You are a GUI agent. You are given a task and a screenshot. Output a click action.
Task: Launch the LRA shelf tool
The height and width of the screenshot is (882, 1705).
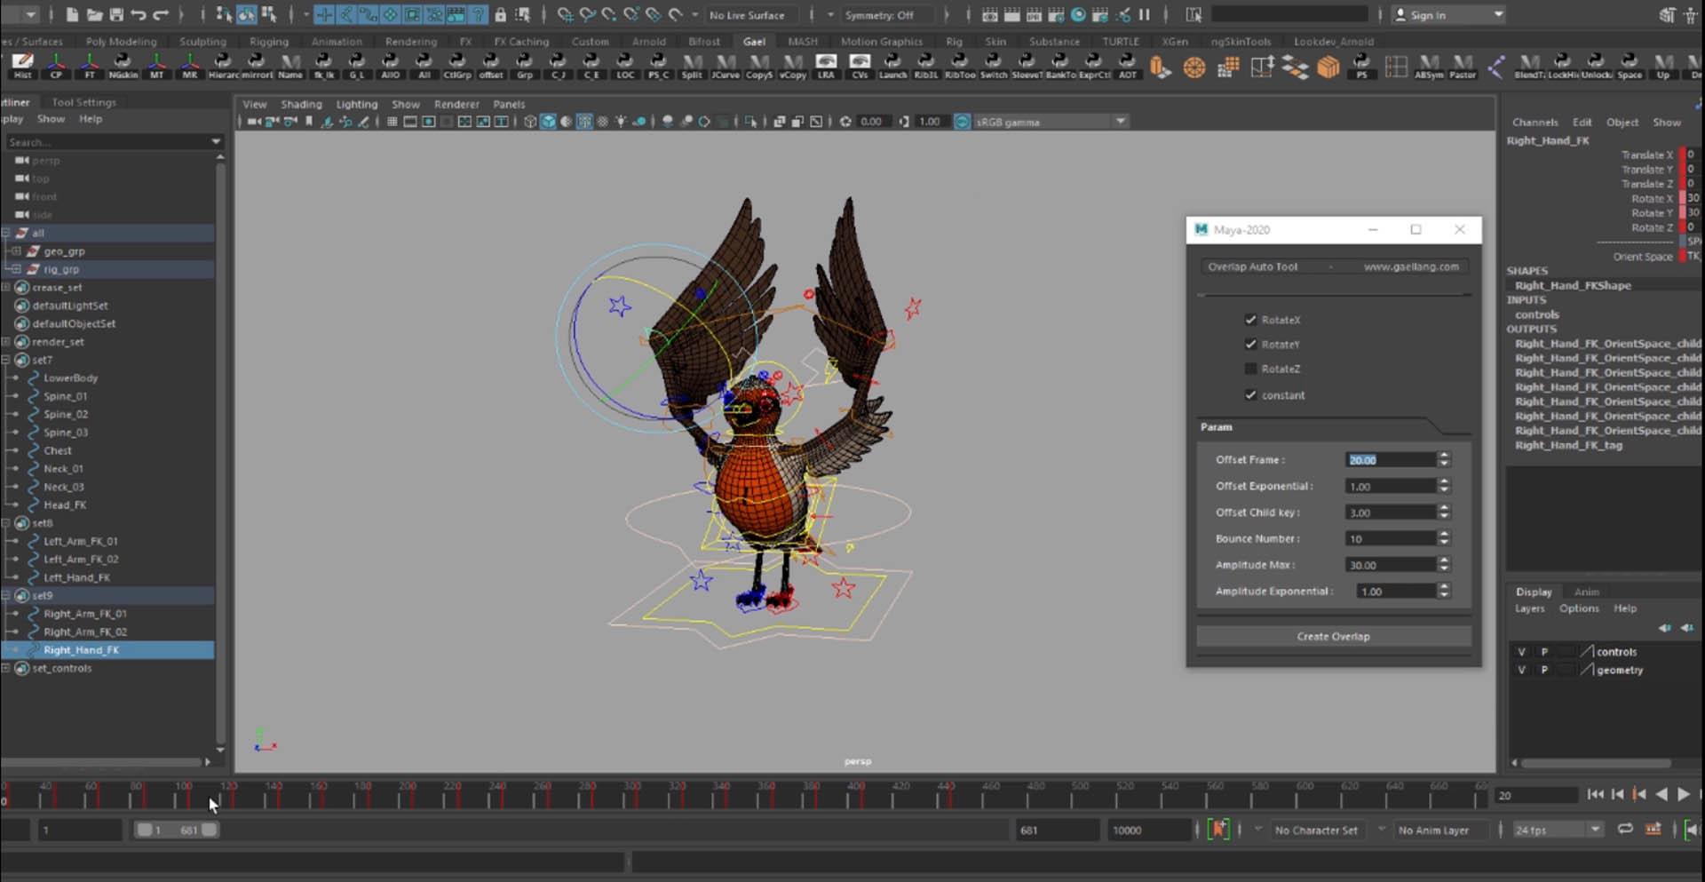826,66
